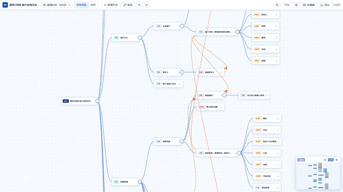Viewport: 343px width, 192px height.
Task: Click the check mark on 产品 node
Action: 278,153
